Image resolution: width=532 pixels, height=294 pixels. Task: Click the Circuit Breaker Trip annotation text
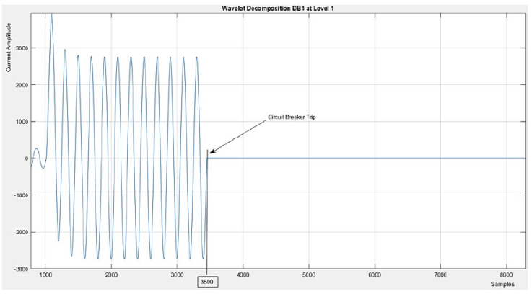tap(293, 117)
